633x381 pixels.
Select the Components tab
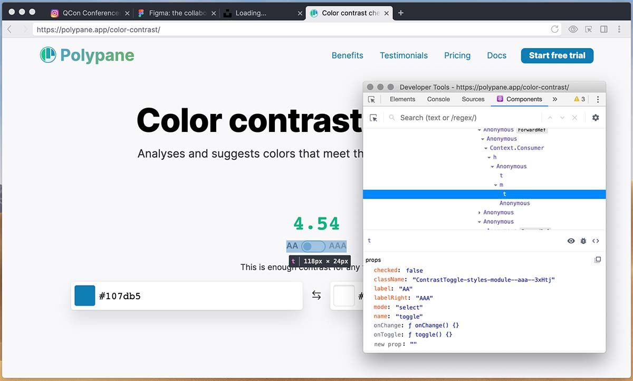tap(520, 99)
